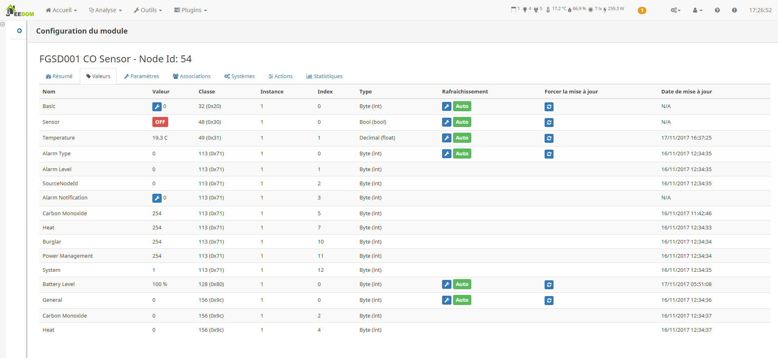Toggle Auto refresh for Alarm Type row

click(x=462, y=154)
